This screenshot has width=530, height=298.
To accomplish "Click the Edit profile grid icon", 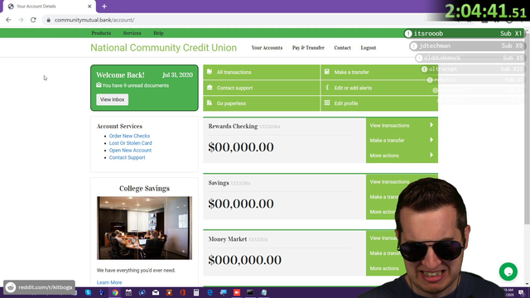I will point(327,103).
